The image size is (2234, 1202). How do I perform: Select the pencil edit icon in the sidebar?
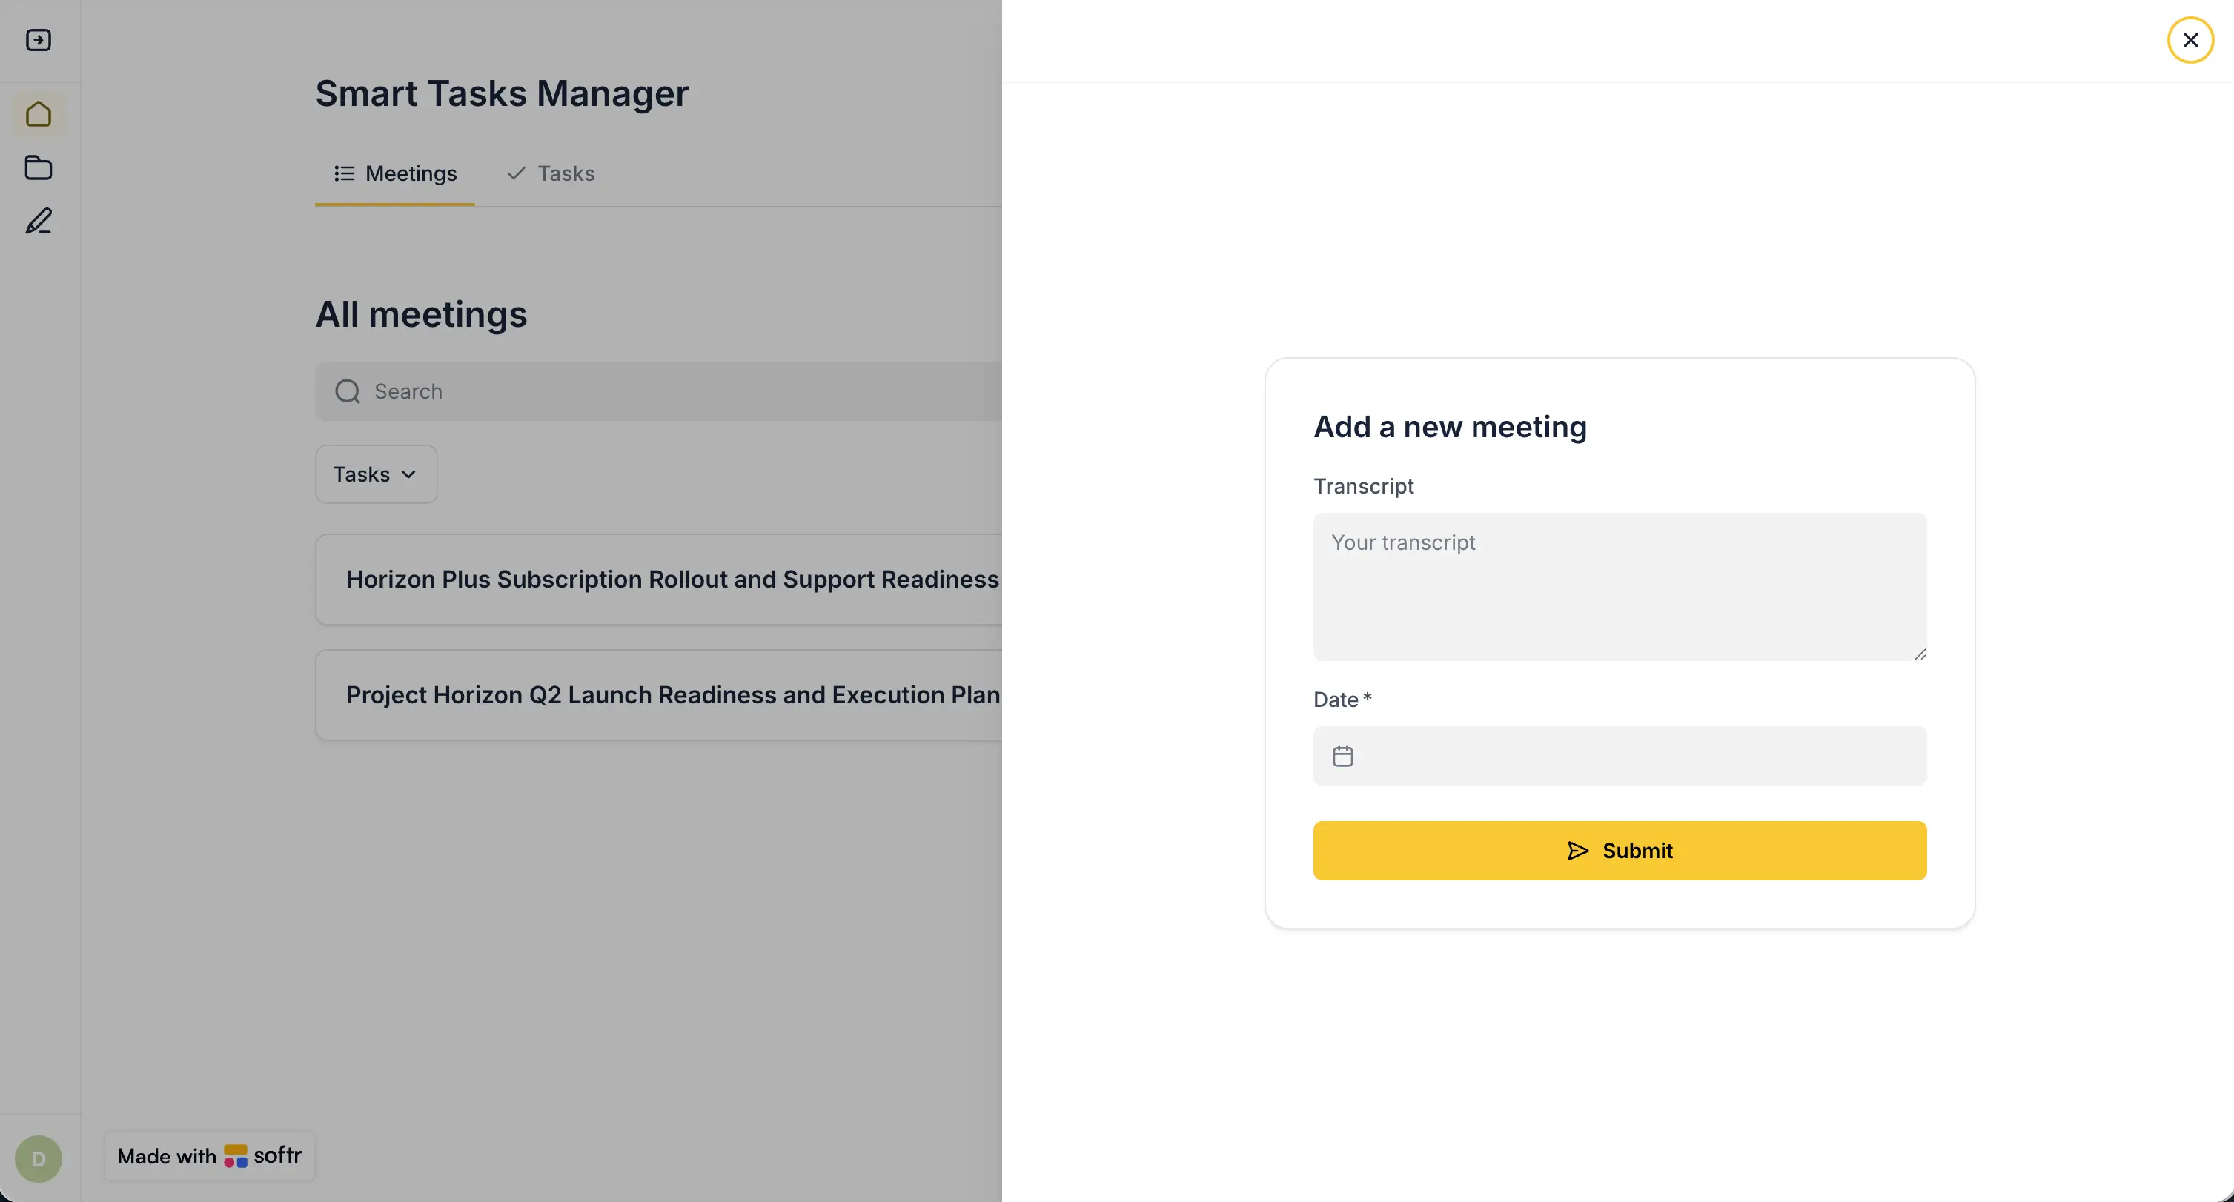(38, 221)
